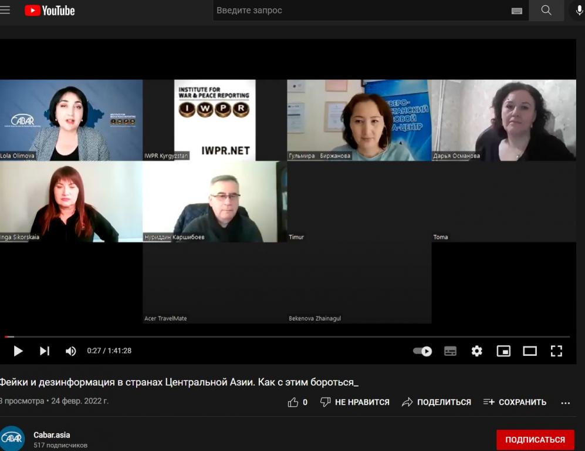Switch to miniplayer mode
The width and height of the screenshot is (585, 451).
point(503,351)
